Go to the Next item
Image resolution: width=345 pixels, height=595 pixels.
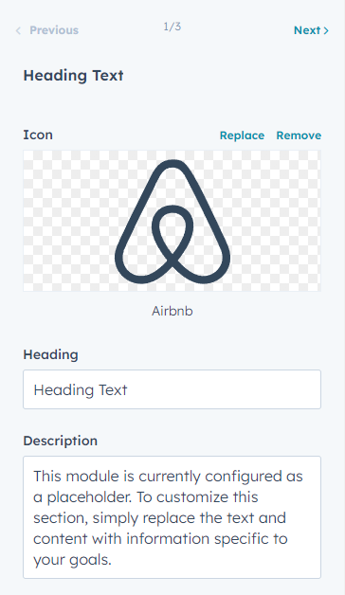311,30
